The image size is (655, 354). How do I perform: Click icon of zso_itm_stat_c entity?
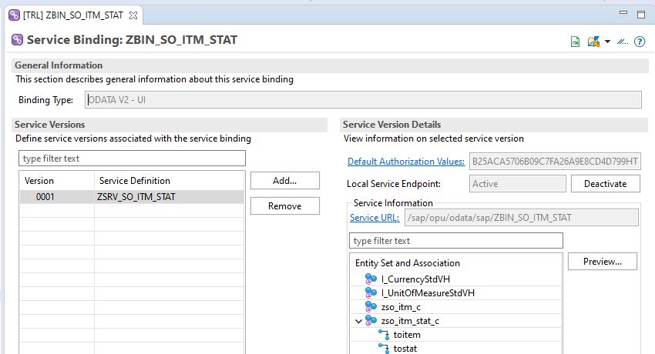[371, 321]
